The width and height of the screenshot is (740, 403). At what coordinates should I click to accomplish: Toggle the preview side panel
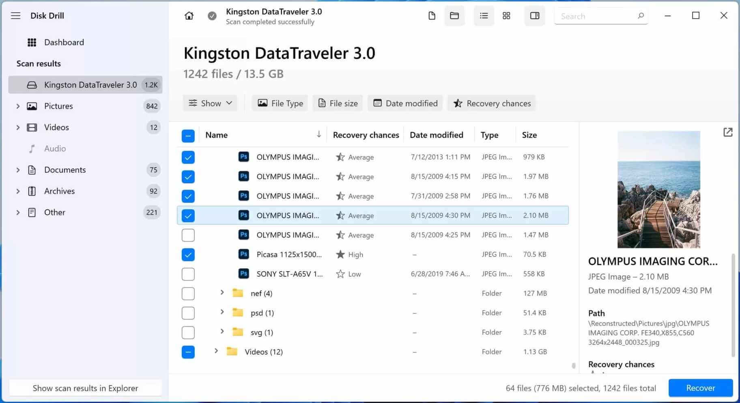[x=535, y=16]
